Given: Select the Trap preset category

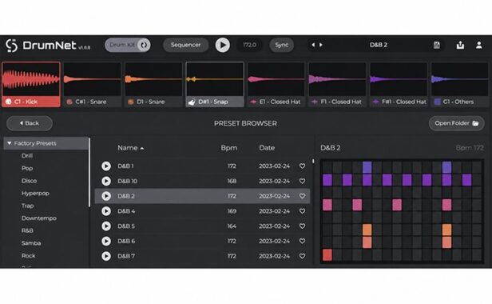Looking at the screenshot, I should 28,206.
